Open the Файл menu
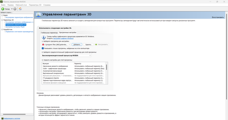228x120 pixels. tap(3, 5)
